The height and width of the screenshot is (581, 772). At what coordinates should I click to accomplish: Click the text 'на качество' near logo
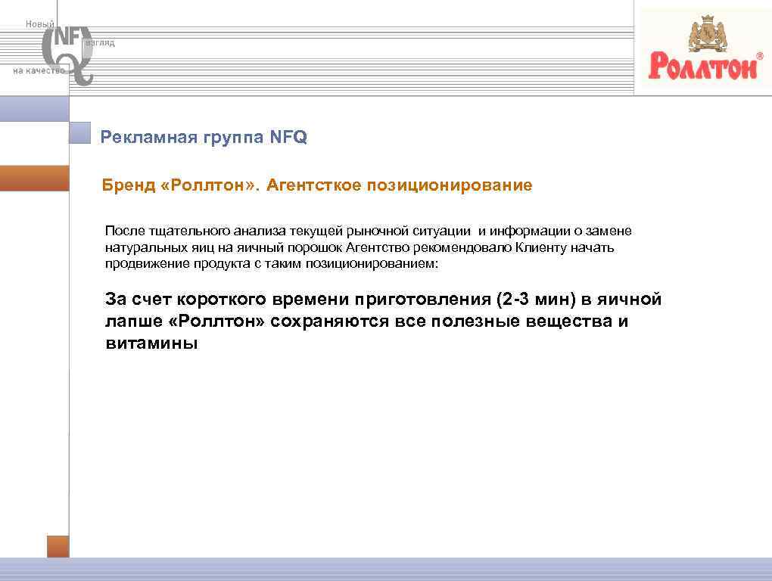coord(39,70)
